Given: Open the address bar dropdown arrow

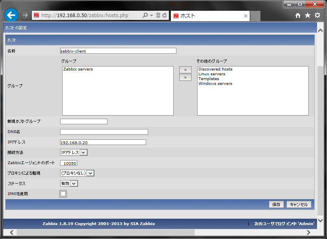Looking at the screenshot, I should (x=152, y=16).
